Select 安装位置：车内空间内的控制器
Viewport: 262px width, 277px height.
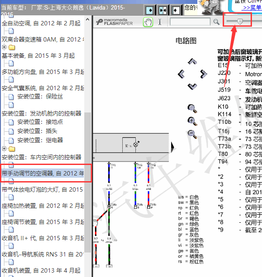pyautogui.click(x=41, y=157)
